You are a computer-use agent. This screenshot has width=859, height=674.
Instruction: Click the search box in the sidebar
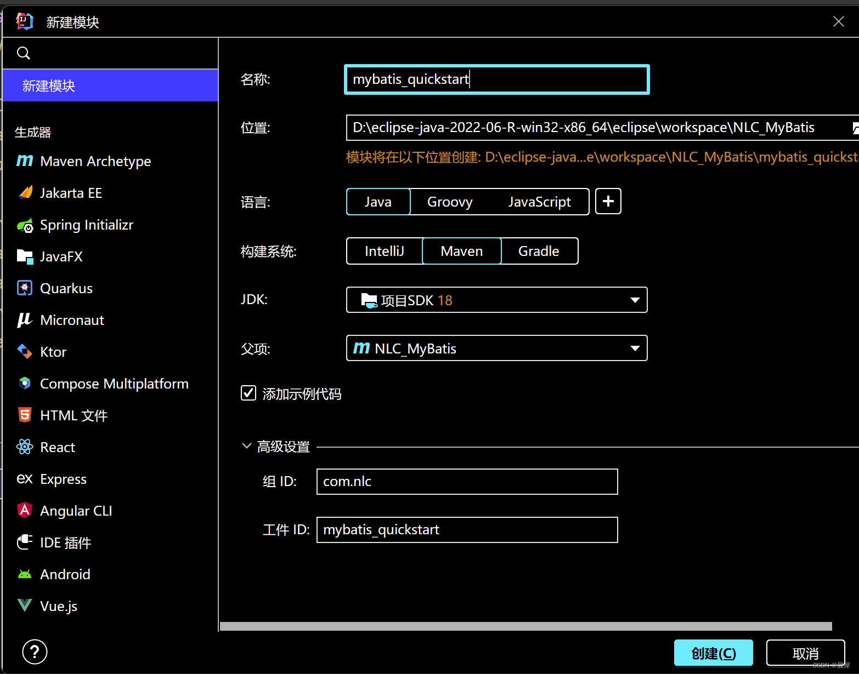pyautogui.click(x=110, y=53)
